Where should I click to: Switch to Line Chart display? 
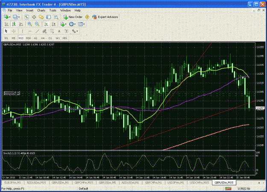click(21, 24)
